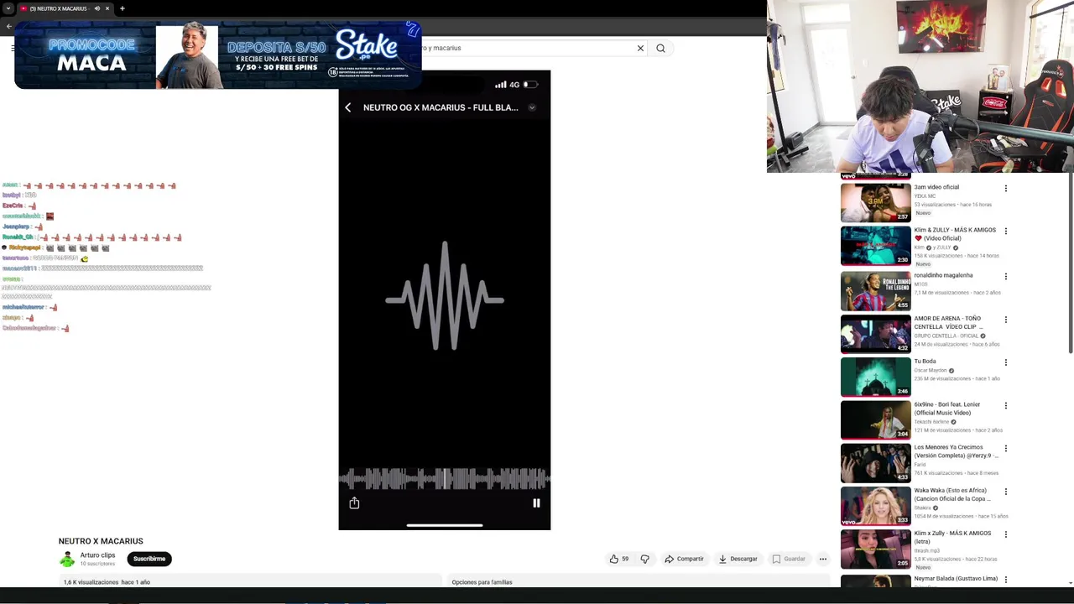Open a new browser tab

coord(122,8)
